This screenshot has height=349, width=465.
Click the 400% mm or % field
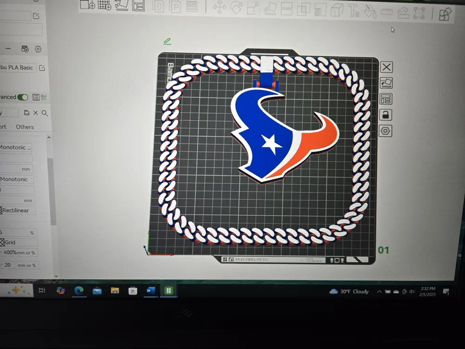(x=19, y=253)
